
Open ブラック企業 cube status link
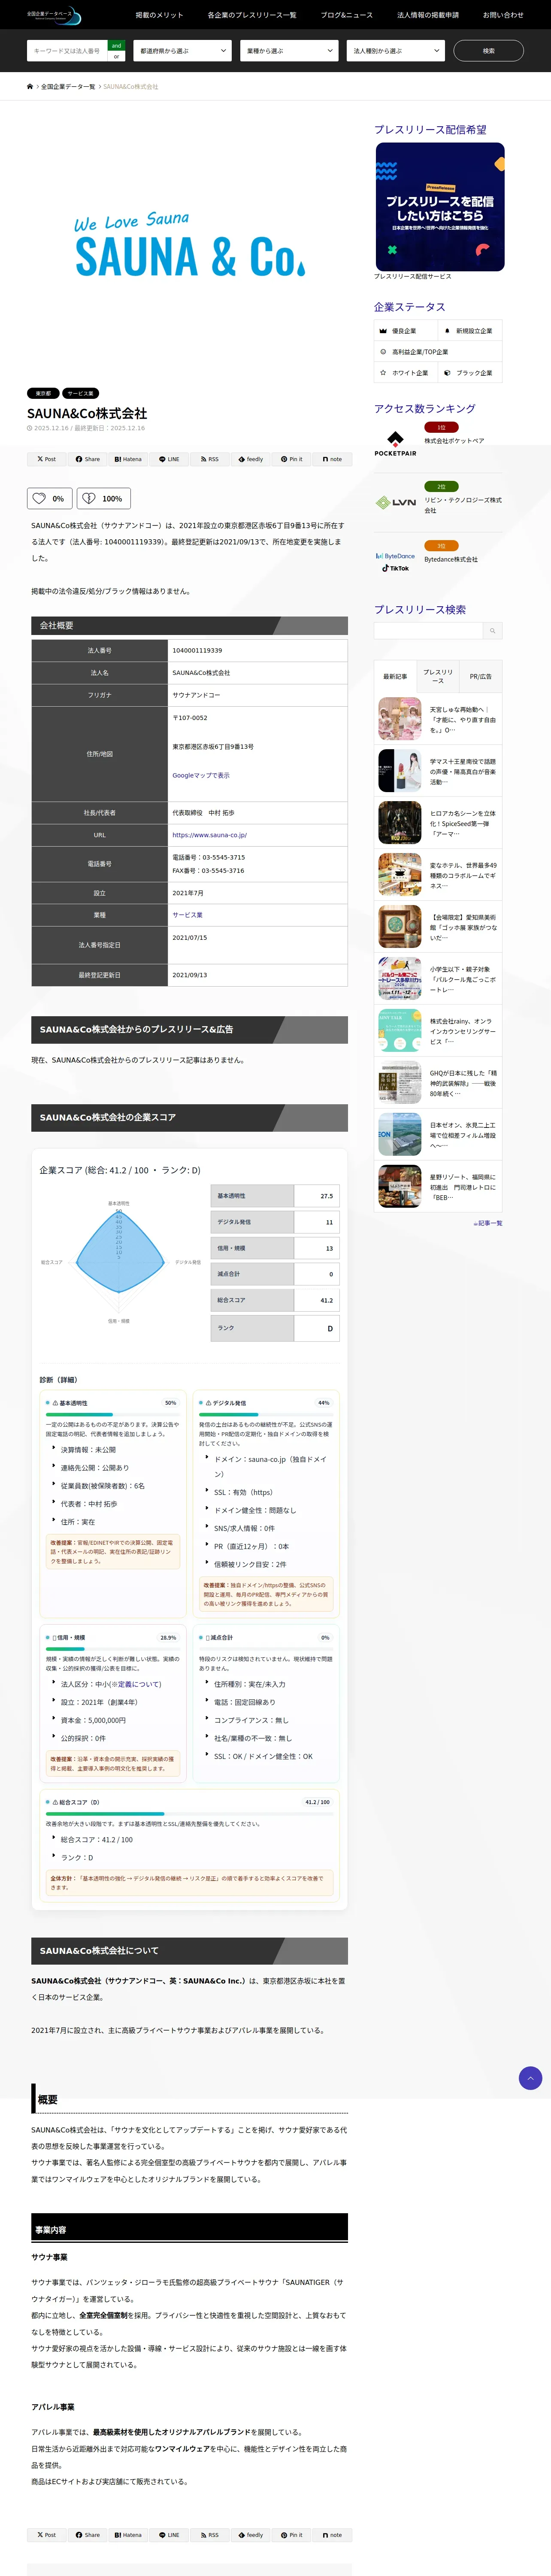click(469, 373)
